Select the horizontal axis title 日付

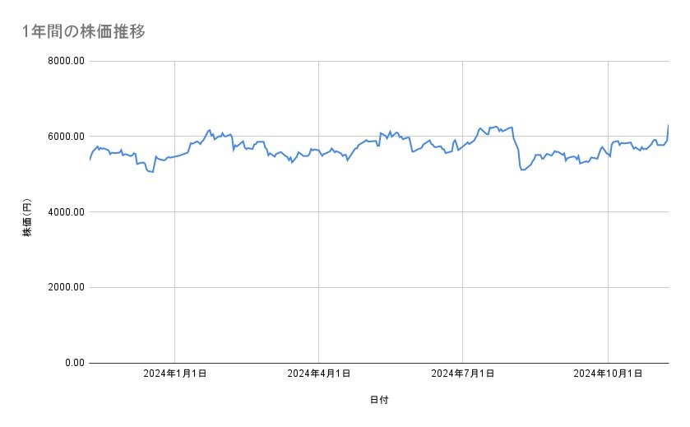pos(379,399)
